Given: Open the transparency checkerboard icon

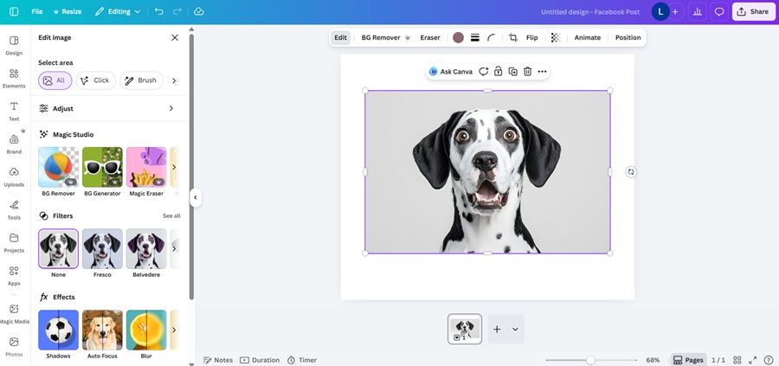Looking at the screenshot, I should [x=556, y=38].
